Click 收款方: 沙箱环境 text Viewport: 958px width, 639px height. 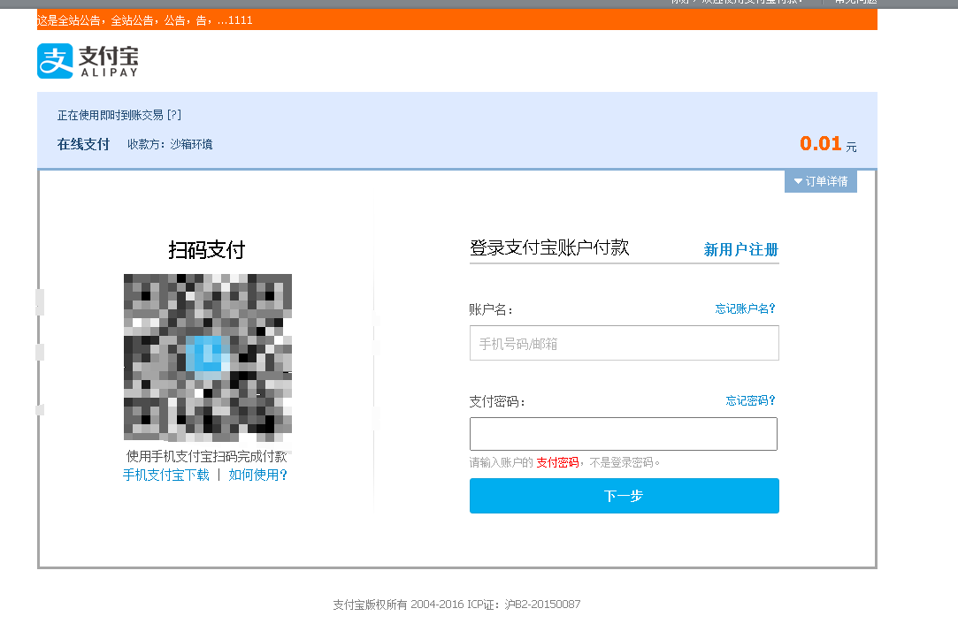[170, 144]
